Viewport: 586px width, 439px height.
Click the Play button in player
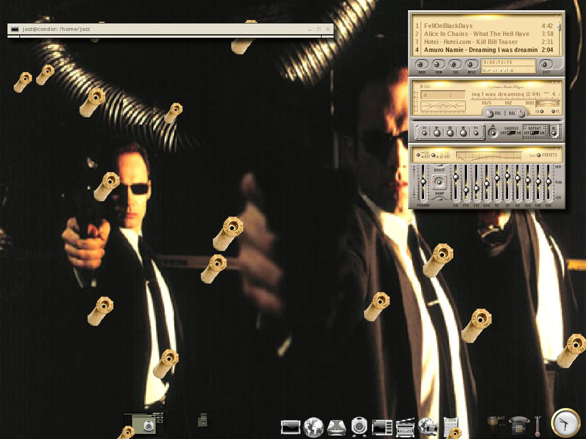point(437,132)
